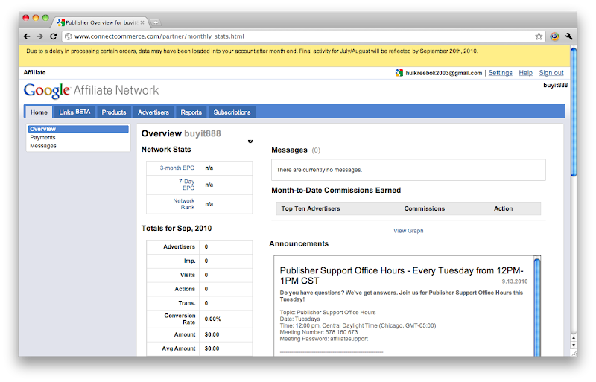Close the Publisher Overview browser tab

(x=143, y=22)
